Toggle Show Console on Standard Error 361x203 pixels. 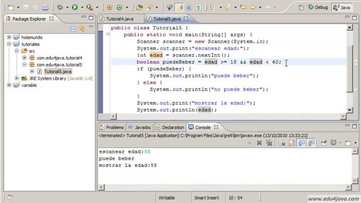311,143
